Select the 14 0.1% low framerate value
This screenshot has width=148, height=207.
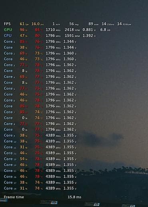tap(124, 24)
